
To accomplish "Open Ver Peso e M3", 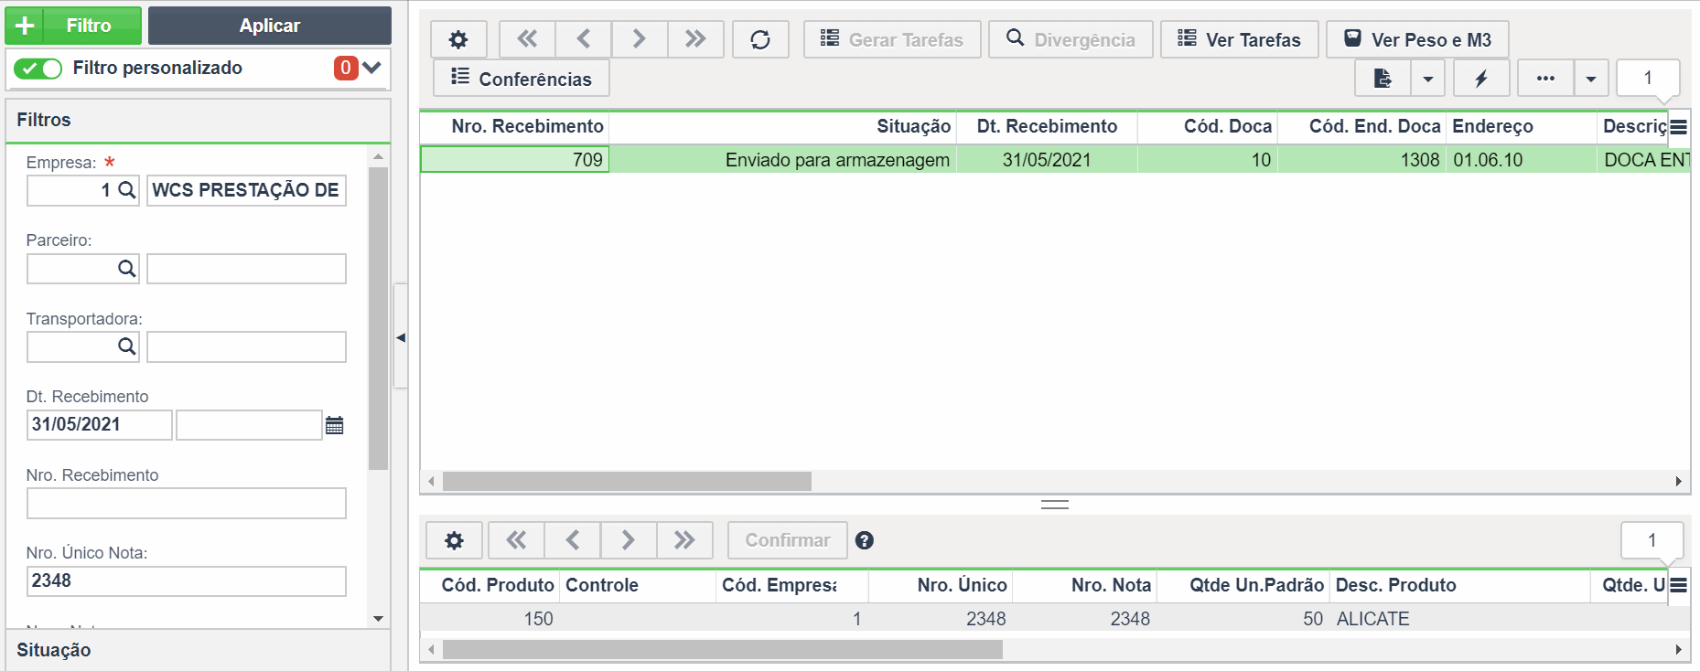I will click(x=1417, y=39).
